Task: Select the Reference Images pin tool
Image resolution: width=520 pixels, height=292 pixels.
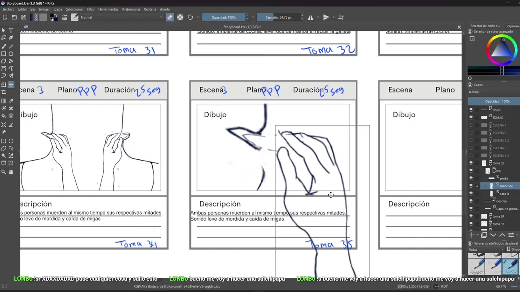Action: tap(4, 132)
